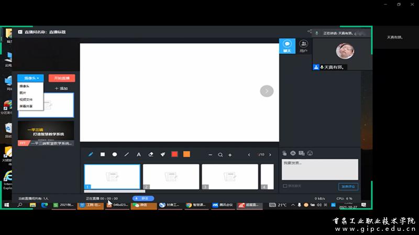Select the pencil drawing tool
This screenshot has width=419, height=235.
[x=91, y=155]
